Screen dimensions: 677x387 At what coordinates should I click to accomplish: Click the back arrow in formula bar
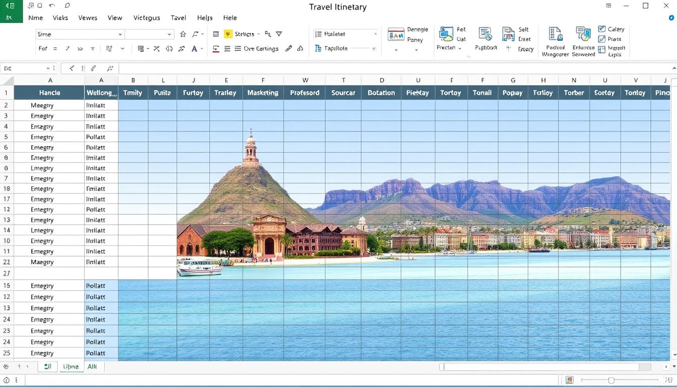tap(72, 68)
